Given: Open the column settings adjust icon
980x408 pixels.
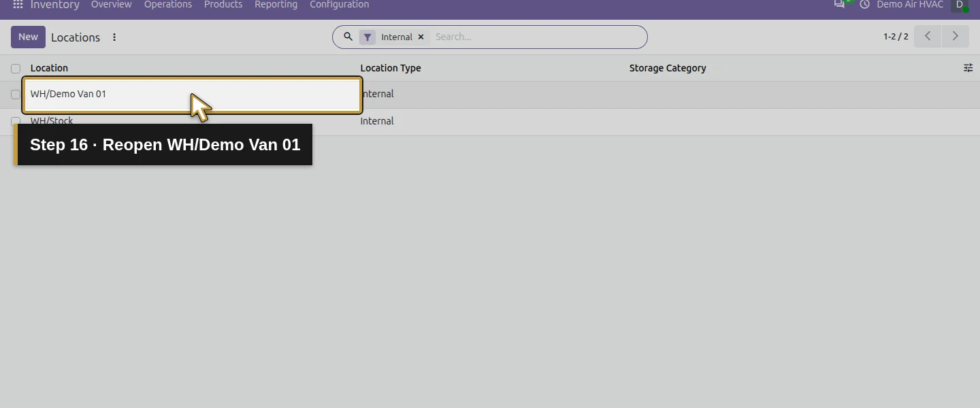Looking at the screenshot, I should click(968, 68).
